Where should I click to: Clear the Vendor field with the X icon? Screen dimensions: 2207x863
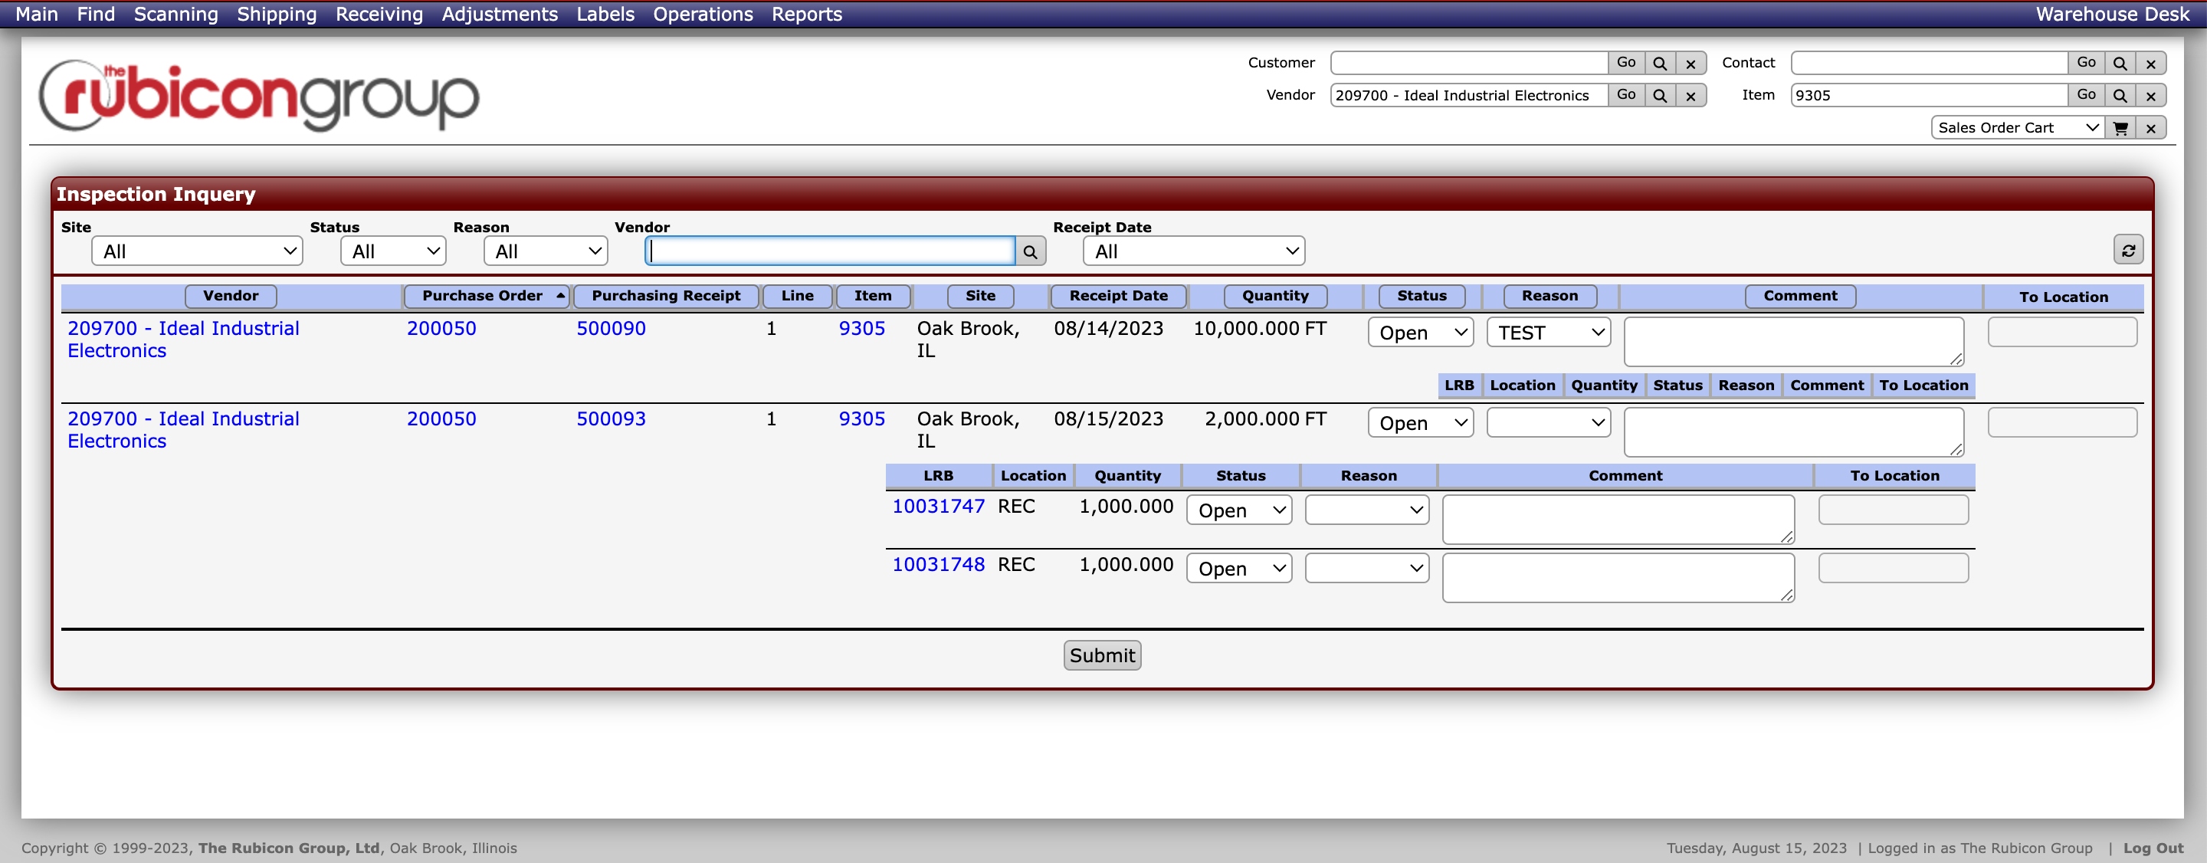[1691, 95]
